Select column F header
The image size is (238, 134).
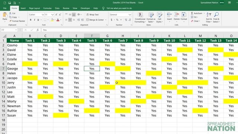click(x=92, y=36)
